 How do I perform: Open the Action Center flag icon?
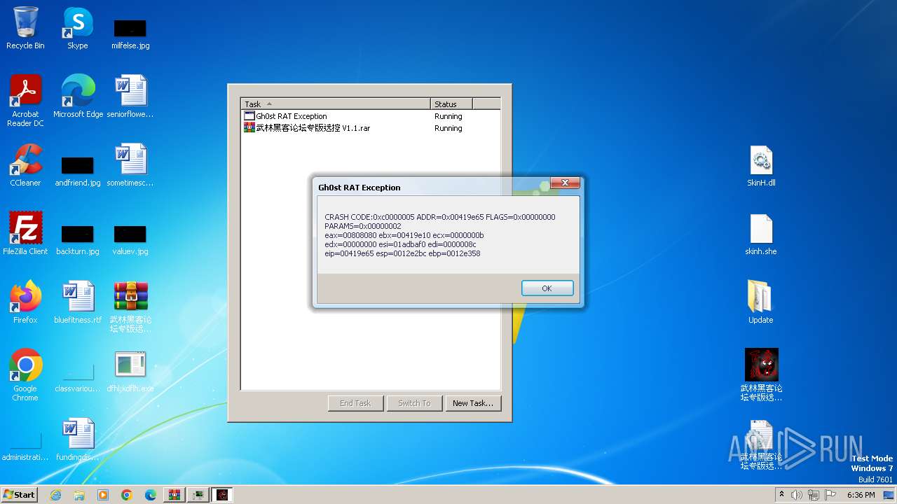click(x=830, y=495)
